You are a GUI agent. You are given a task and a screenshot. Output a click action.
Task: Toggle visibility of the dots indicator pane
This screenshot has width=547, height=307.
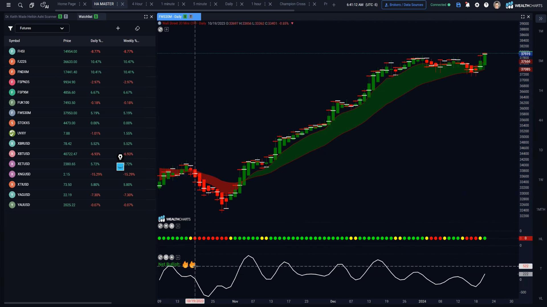[x=160, y=226]
